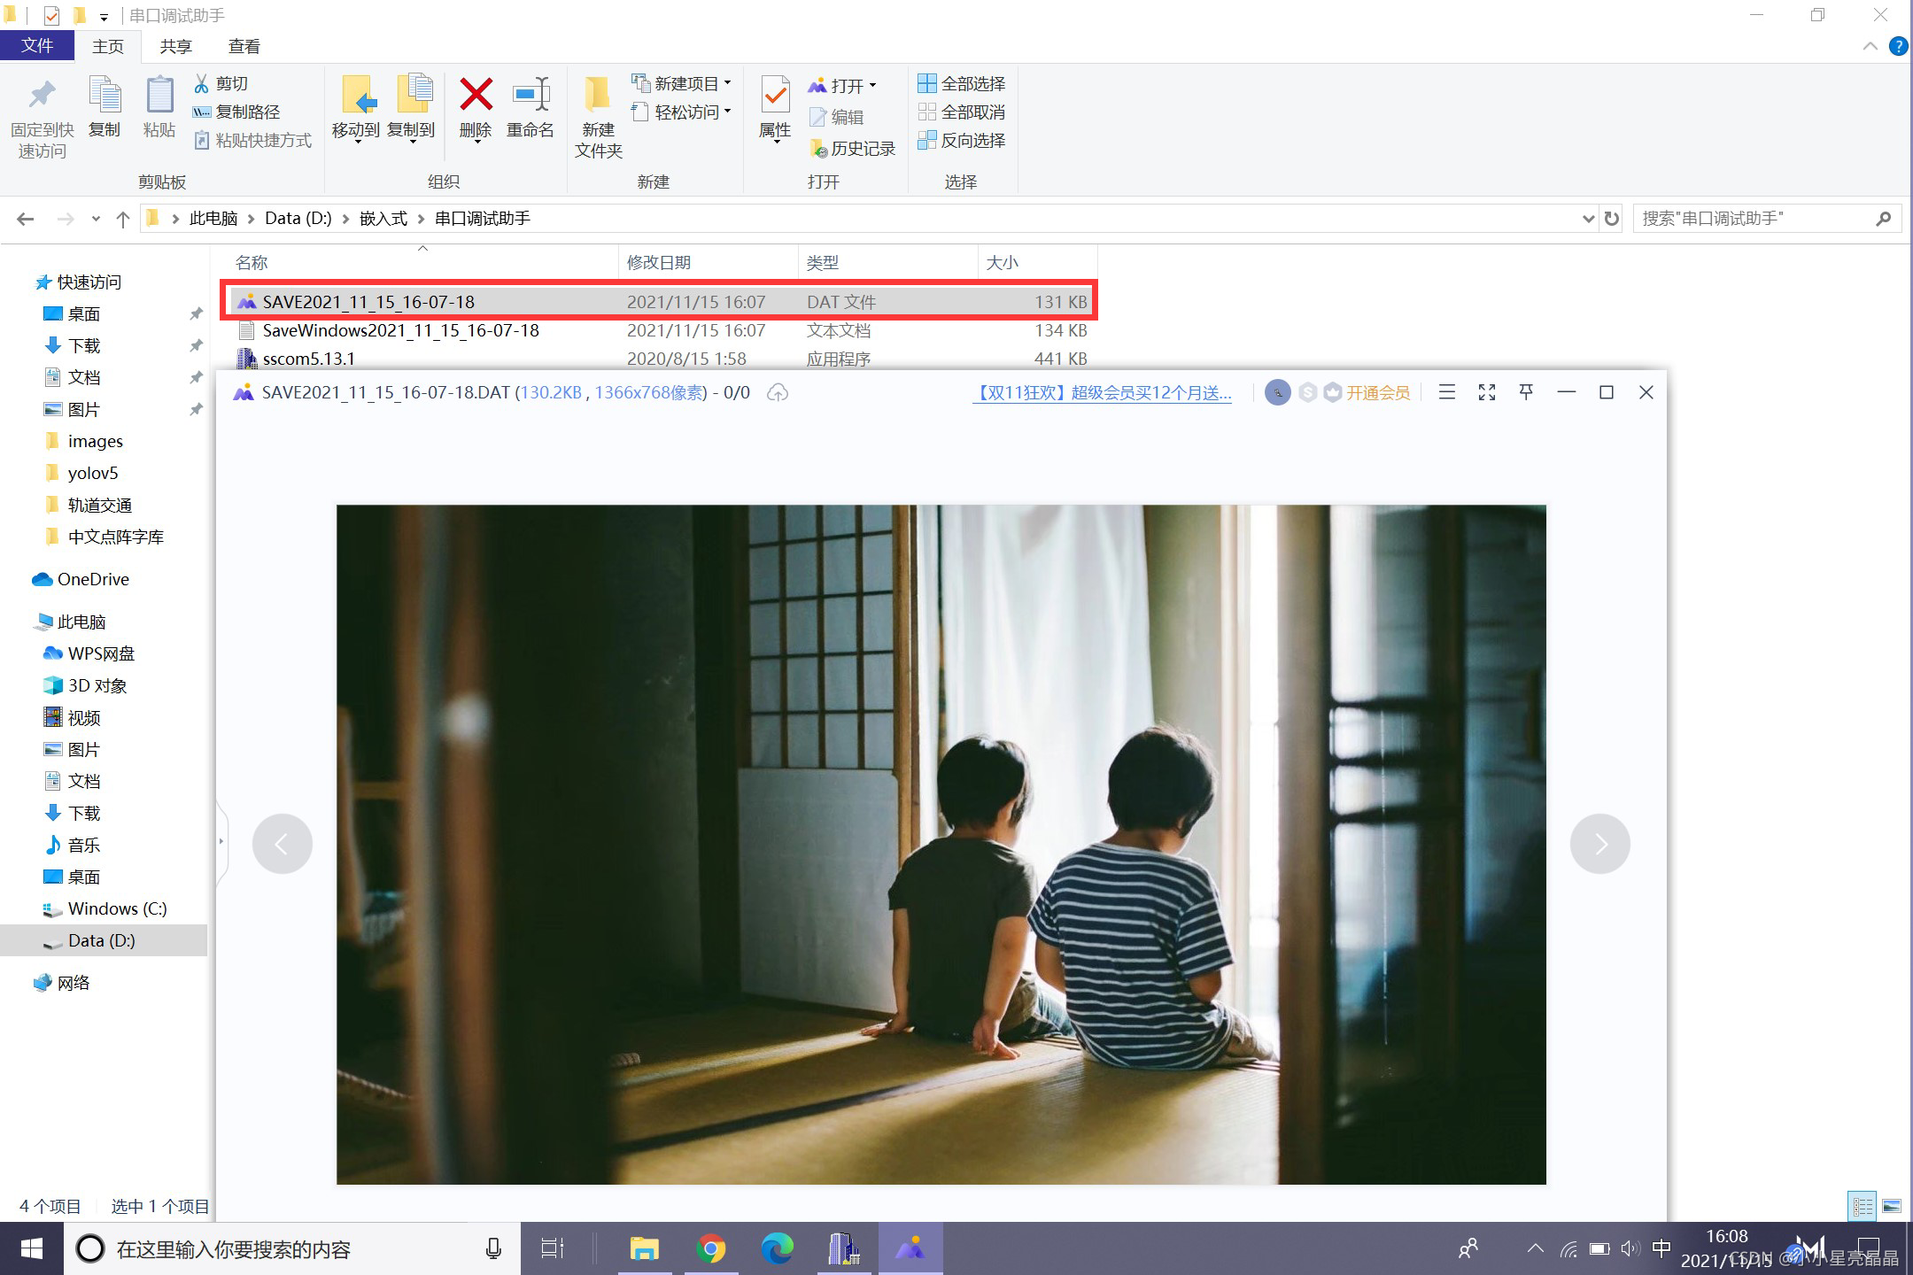Open the 文件 menu tab
Viewport: 1913px width, 1275px height.
(36, 46)
